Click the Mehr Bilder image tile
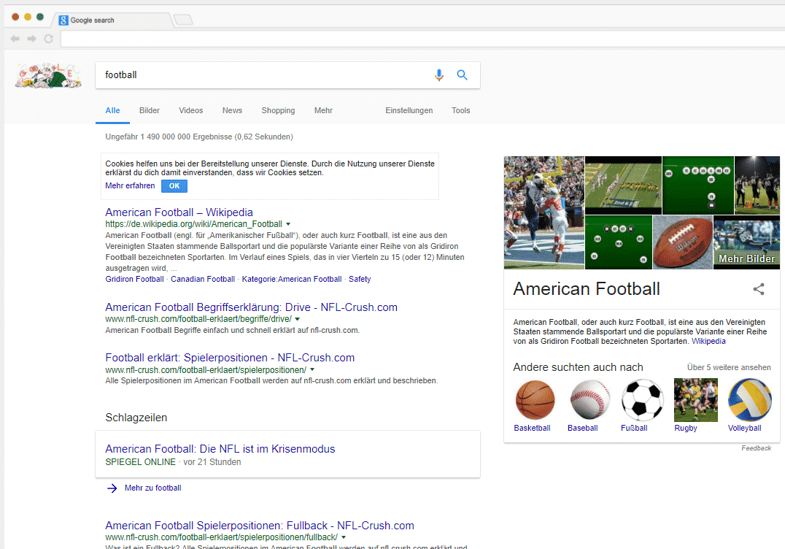 pyautogui.click(x=746, y=242)
